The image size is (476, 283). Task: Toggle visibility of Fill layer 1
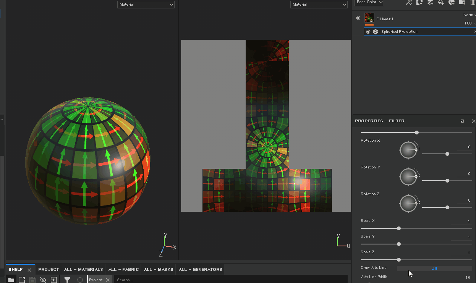(x=358, y=18)
